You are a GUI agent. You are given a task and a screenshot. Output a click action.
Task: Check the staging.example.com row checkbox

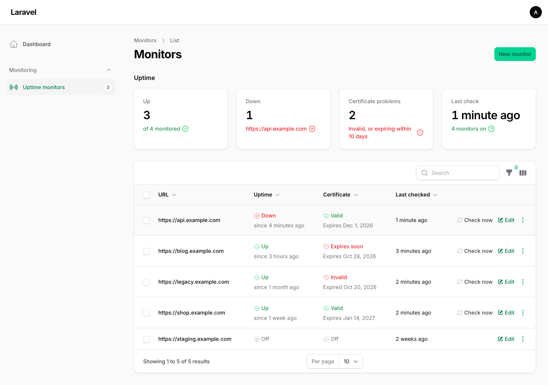coord(146,339)
